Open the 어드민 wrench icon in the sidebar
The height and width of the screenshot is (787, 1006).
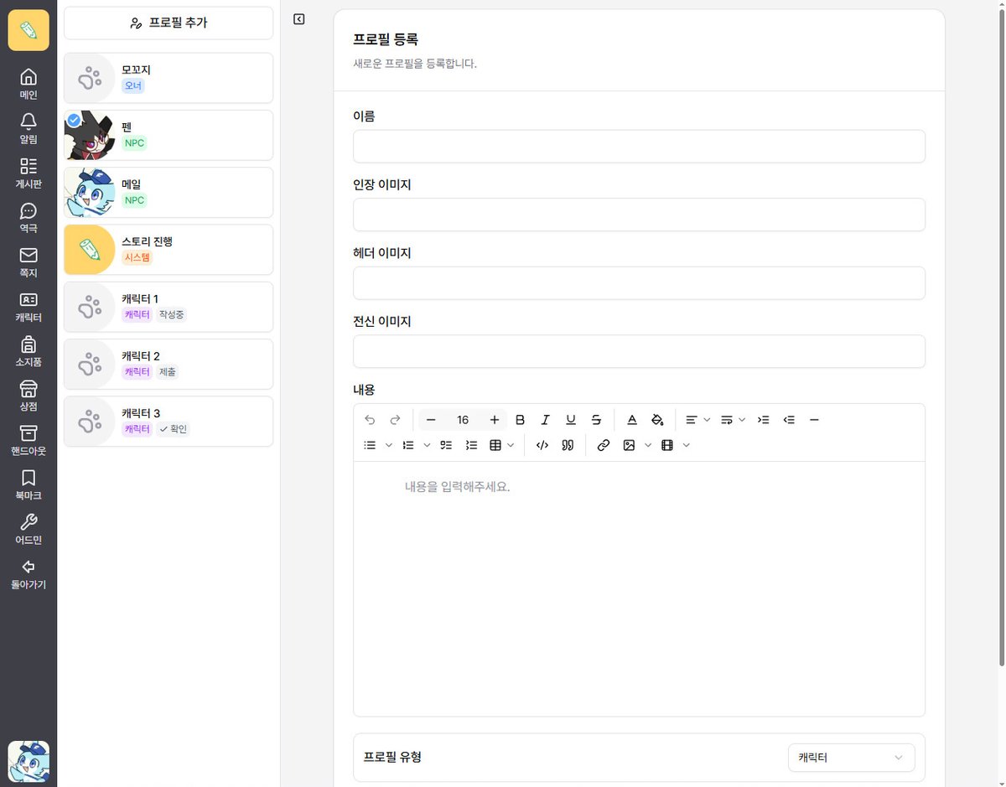28,528
